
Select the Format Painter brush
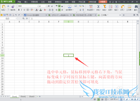pos(13,6)
